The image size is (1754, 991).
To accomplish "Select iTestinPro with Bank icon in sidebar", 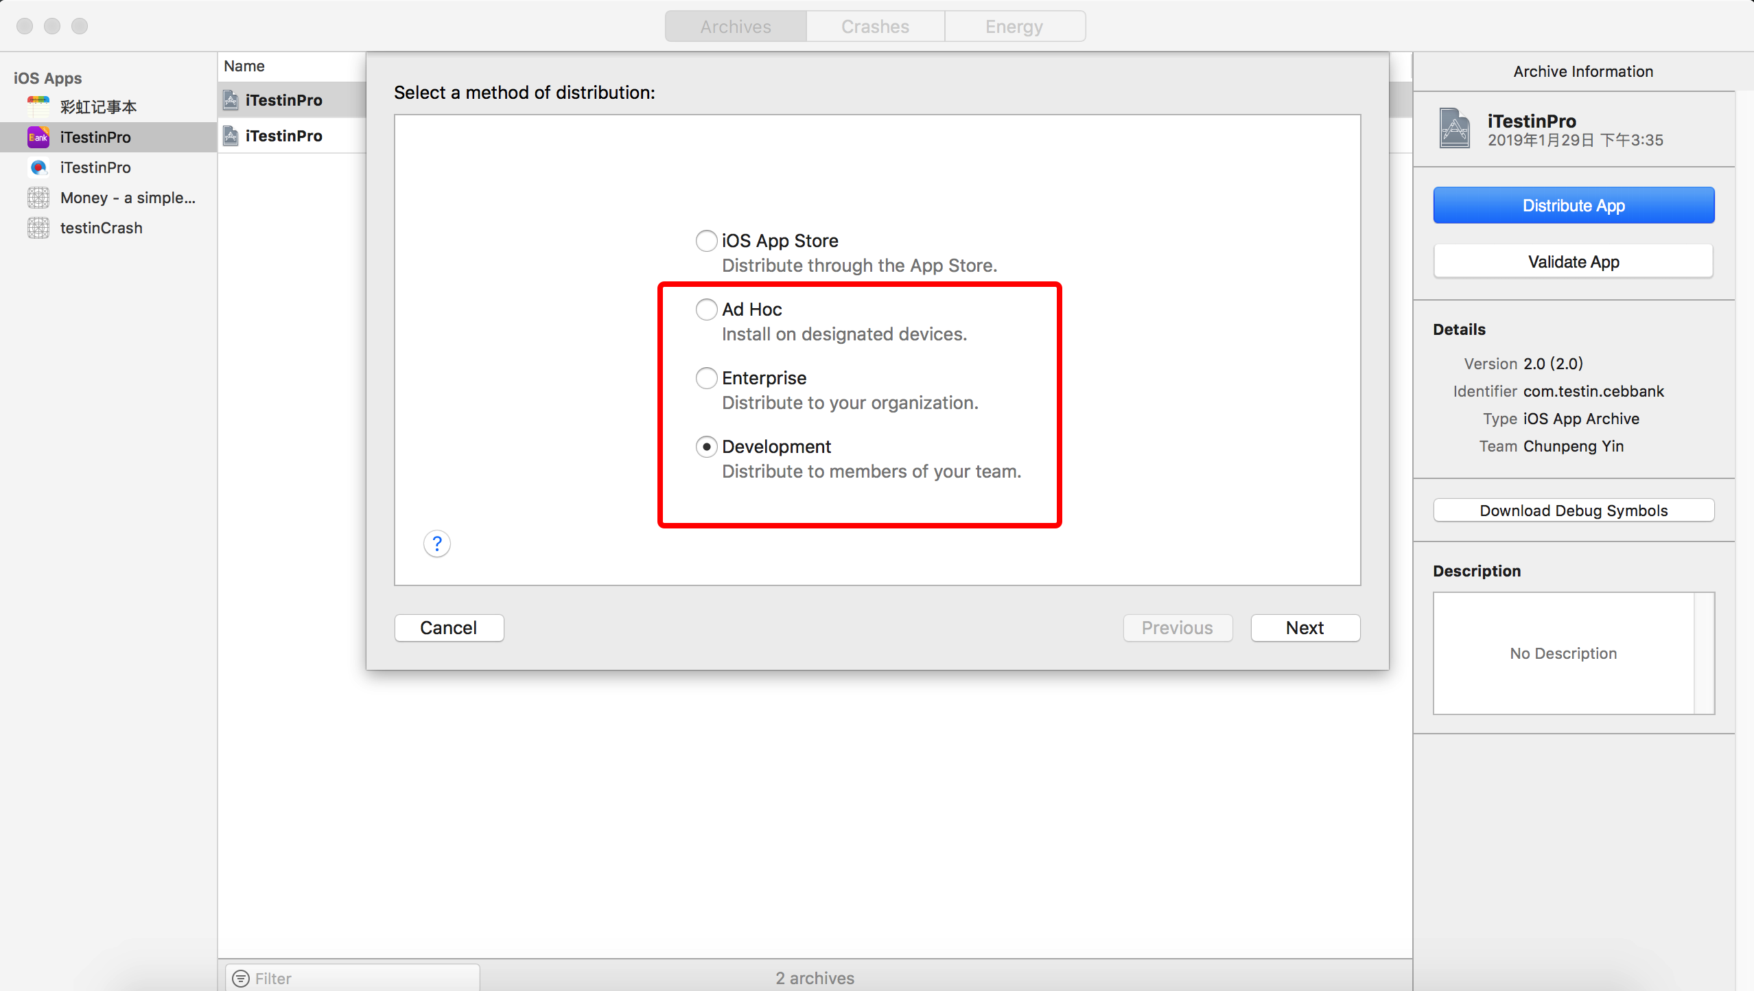I will coord(38,137).
